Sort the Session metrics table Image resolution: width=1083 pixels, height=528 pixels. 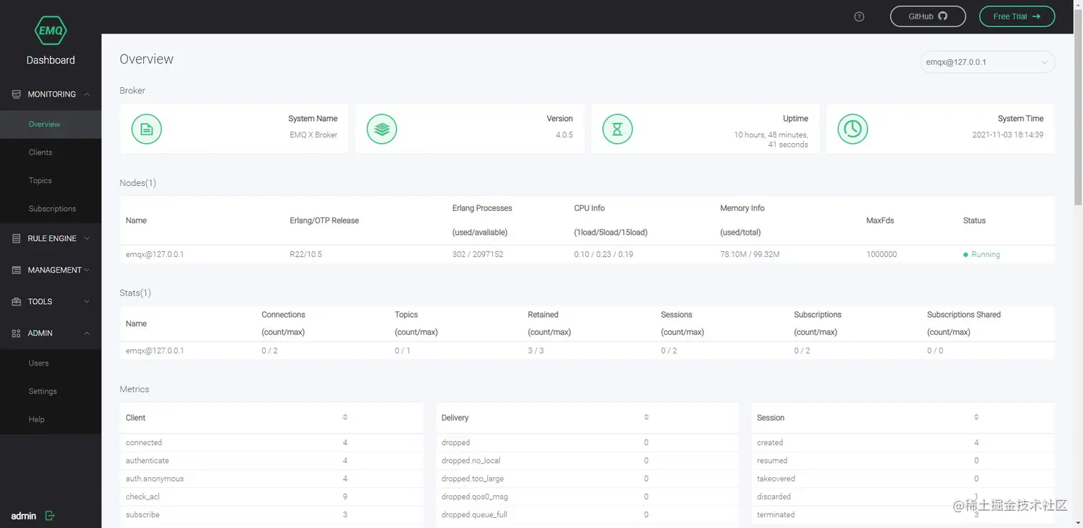pyautogui.click(x=976, y=417)
